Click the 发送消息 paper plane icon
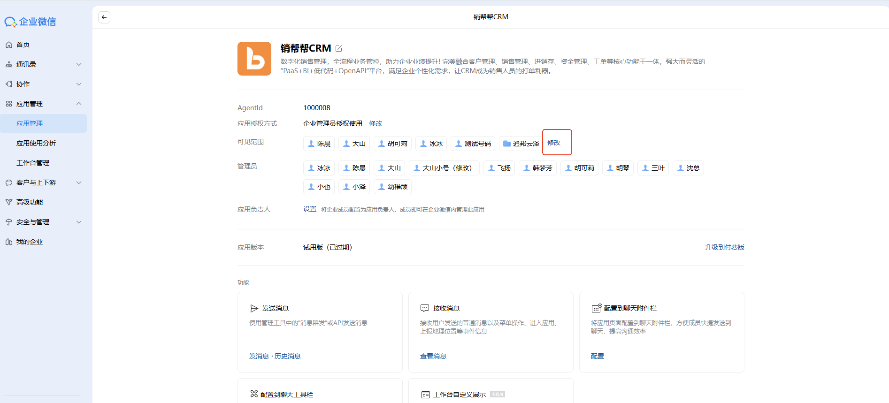Viewport: 889px width, 403px height. [254, 308]
